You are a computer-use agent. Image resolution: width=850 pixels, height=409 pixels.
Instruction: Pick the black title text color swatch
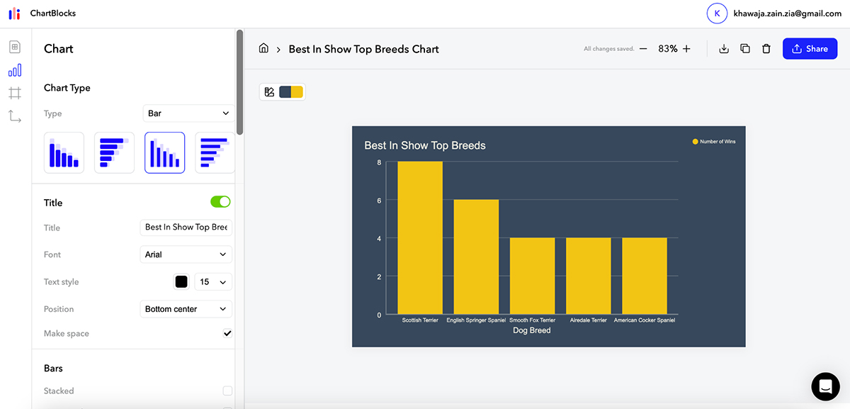click(181, 281)
